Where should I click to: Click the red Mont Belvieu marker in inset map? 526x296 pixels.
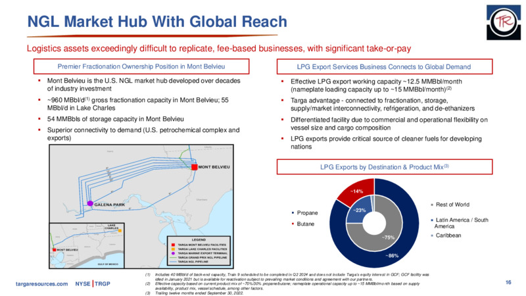[x=54, y=250]
